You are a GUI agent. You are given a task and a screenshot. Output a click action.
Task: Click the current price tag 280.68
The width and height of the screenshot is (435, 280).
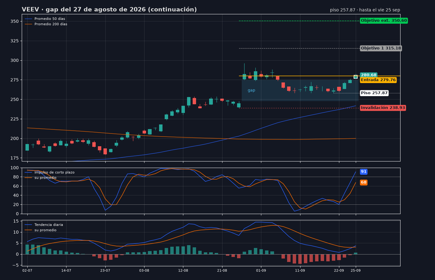coord(369,75)
